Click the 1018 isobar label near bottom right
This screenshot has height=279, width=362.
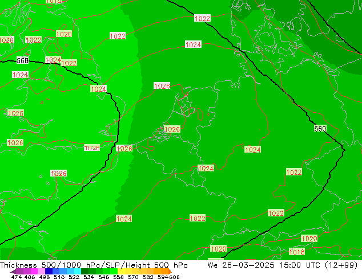[x=297, y=252]
